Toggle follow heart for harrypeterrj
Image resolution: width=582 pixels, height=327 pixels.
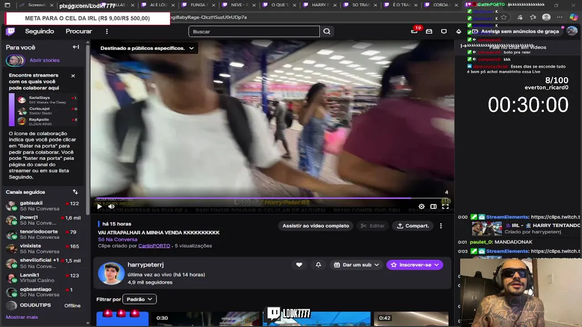coord(299,265)
